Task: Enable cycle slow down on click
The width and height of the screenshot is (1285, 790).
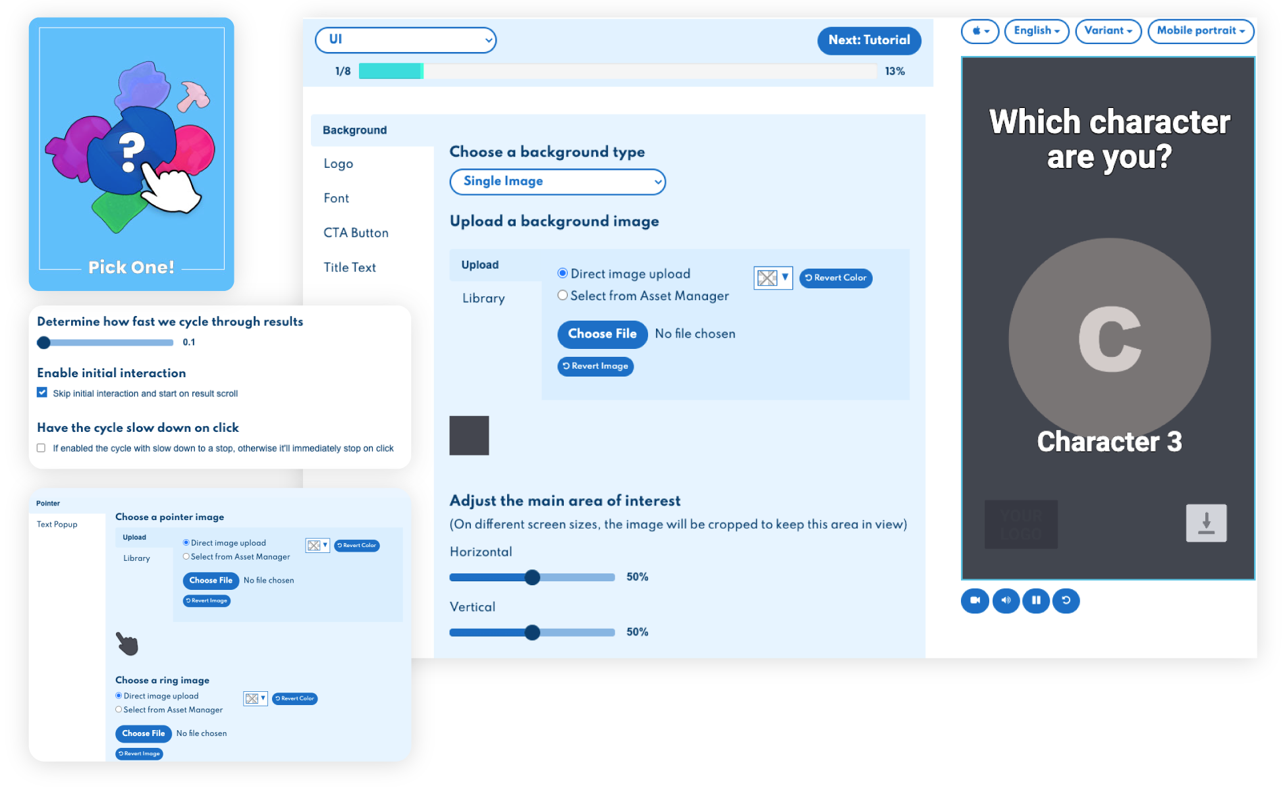Action: point(41,448)
